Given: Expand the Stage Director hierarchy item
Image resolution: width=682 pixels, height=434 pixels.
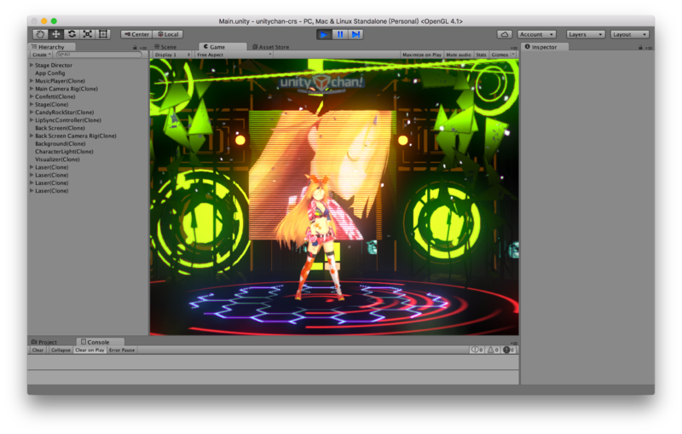Looking at the screenshot, I should [x=32, y=65].
